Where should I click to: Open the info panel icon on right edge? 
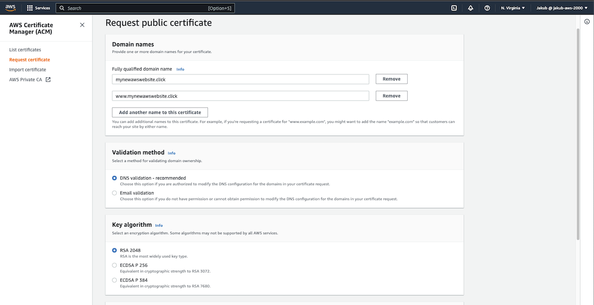click(x=586, y=22)
